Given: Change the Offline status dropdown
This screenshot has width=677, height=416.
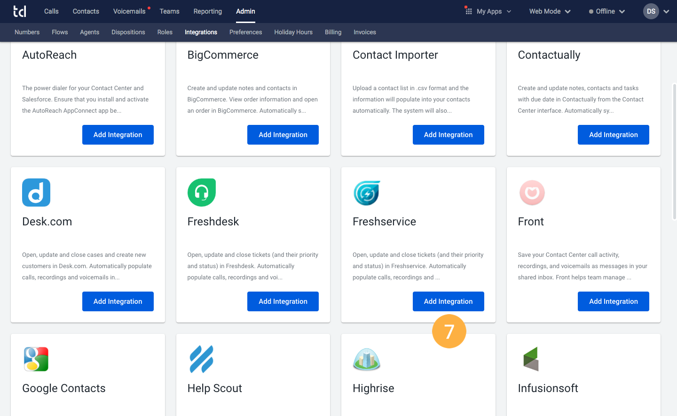Looking at the screenshot, I should click(x=607, y=11).
